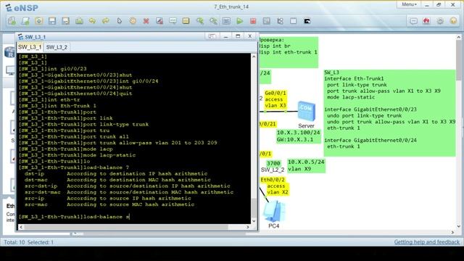464x261 pixels.
Task: Undo the last action
Action: click(92, 21)
